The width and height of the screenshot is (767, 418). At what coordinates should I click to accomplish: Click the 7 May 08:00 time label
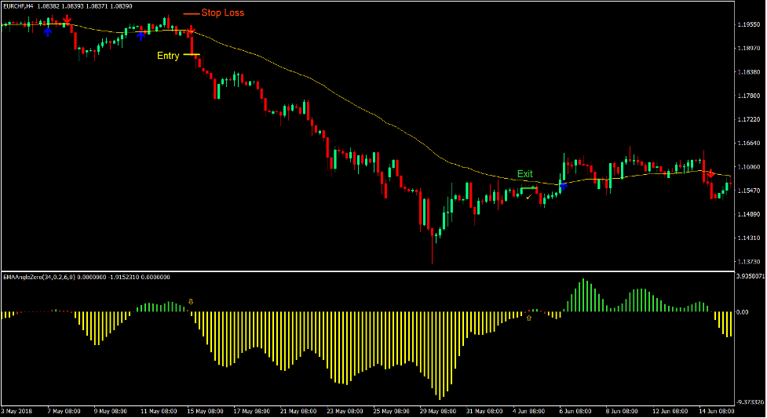(x=64, y=411)
